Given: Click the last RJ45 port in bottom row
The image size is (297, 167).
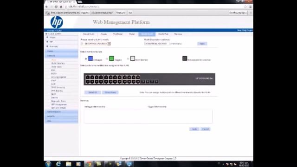Looking at the screenshot, I should (x=138, y=82).
